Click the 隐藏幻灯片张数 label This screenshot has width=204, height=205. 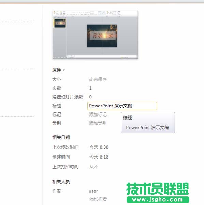click(68, 97)
